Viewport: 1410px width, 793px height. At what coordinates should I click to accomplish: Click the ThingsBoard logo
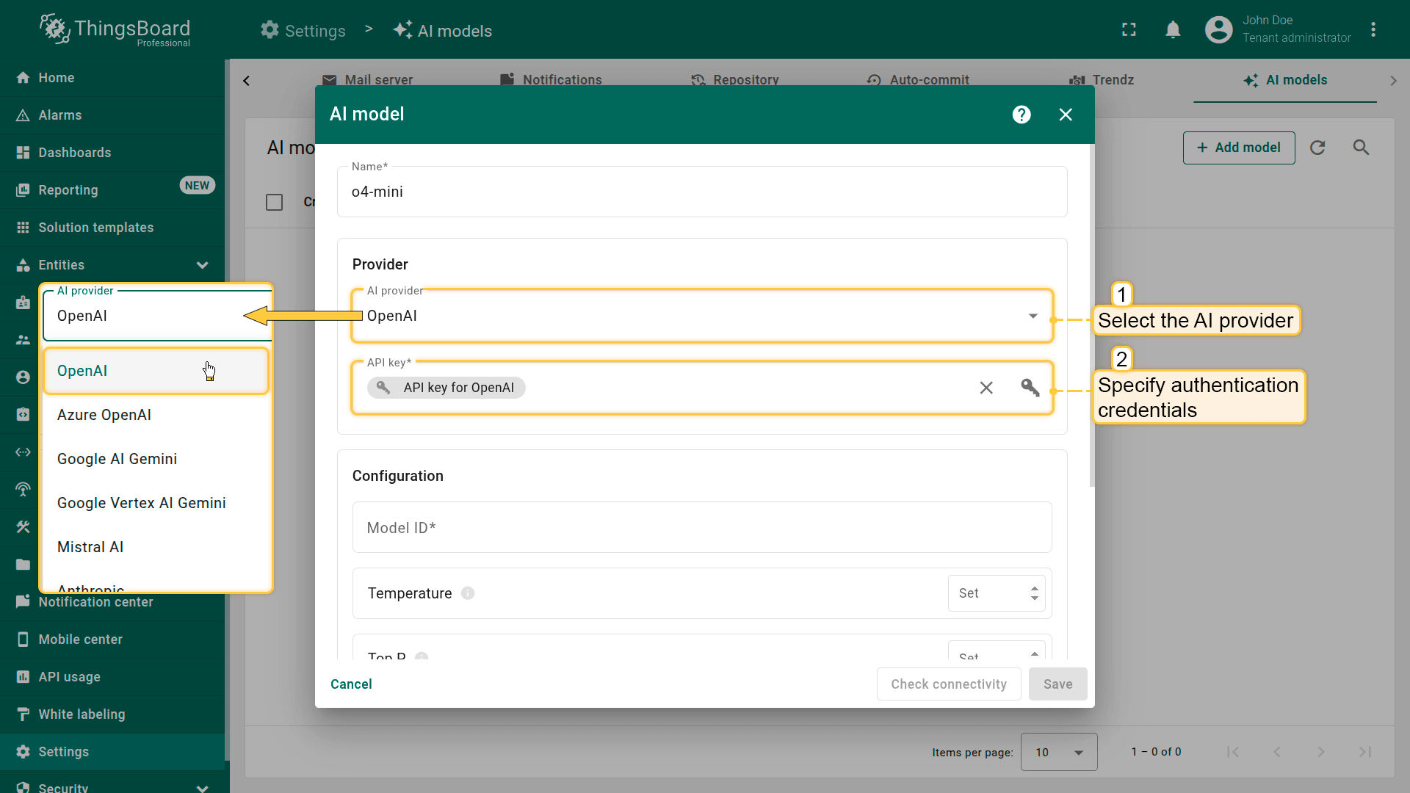click(x=115, y=30)
